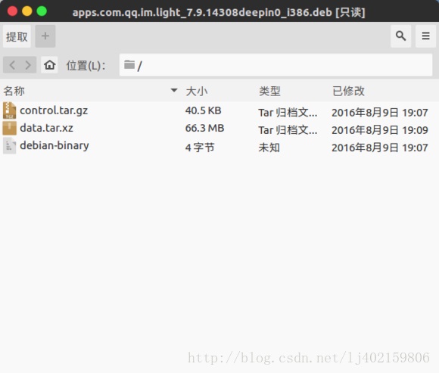Click modified date of control.tar.gz row
The image size is (439, 373).
(380, 113)
